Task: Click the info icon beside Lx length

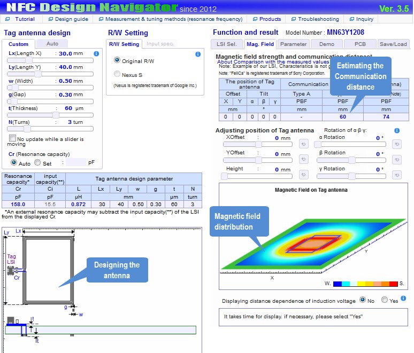Action: [x=96, y=54]
